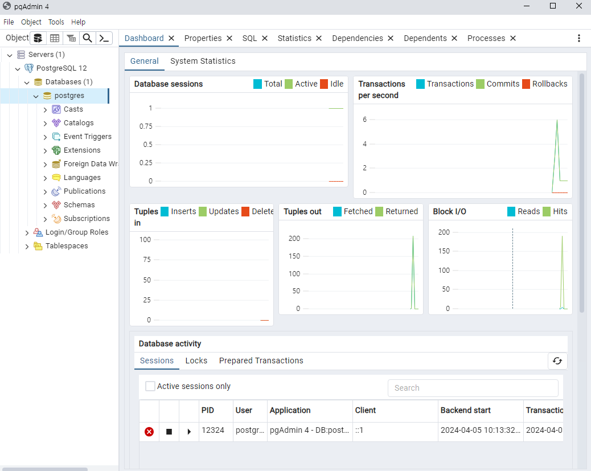This screenshot has height=471, width=591.
Task: Click the Databases stack icon
Action: [x=38, y=82]
